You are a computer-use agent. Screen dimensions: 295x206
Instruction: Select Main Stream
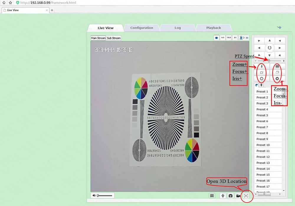click(x=98, y=38)
